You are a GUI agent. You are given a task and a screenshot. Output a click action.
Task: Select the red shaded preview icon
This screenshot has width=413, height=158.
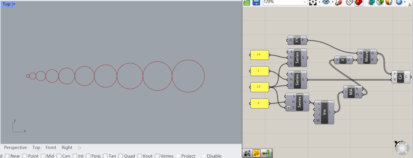pyautogui.click(x=359, y=3)
